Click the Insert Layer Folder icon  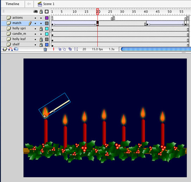click(16, 49)
